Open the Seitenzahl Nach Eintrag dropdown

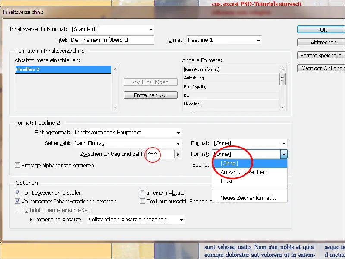tap(127, 143)
